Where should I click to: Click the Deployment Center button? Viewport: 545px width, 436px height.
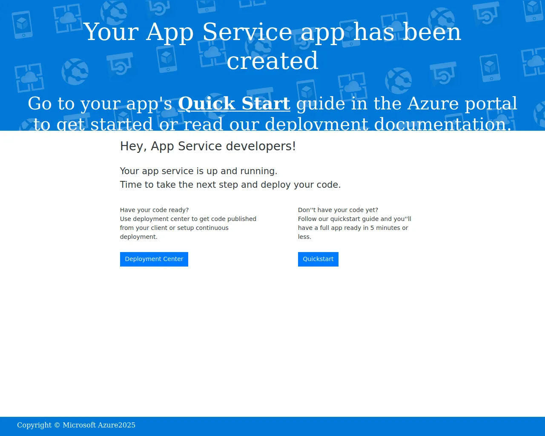(x=154, y=259)
